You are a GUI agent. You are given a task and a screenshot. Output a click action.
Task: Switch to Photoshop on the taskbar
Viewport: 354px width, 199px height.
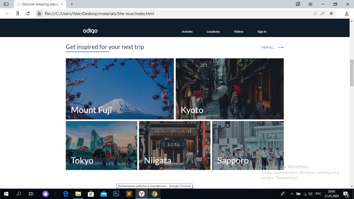(x=116, y=194)
